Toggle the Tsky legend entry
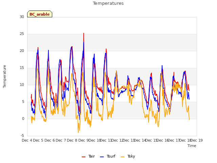Image resolution: width=217 pixels, height=163 pixels. coord(128,156)
